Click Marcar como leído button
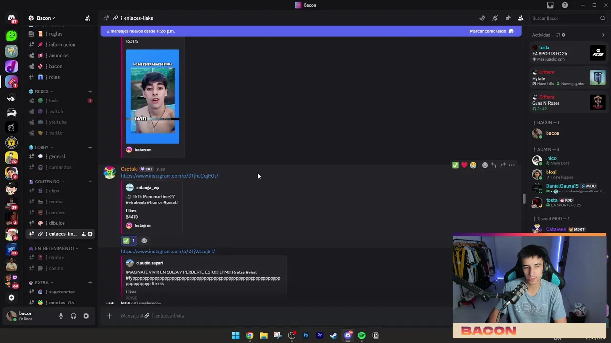The width and height of the screenshot is (611, 343). pos(491,31)
